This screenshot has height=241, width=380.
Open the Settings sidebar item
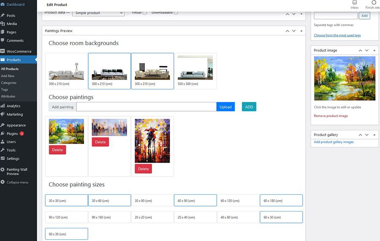[x=13, y=159]
